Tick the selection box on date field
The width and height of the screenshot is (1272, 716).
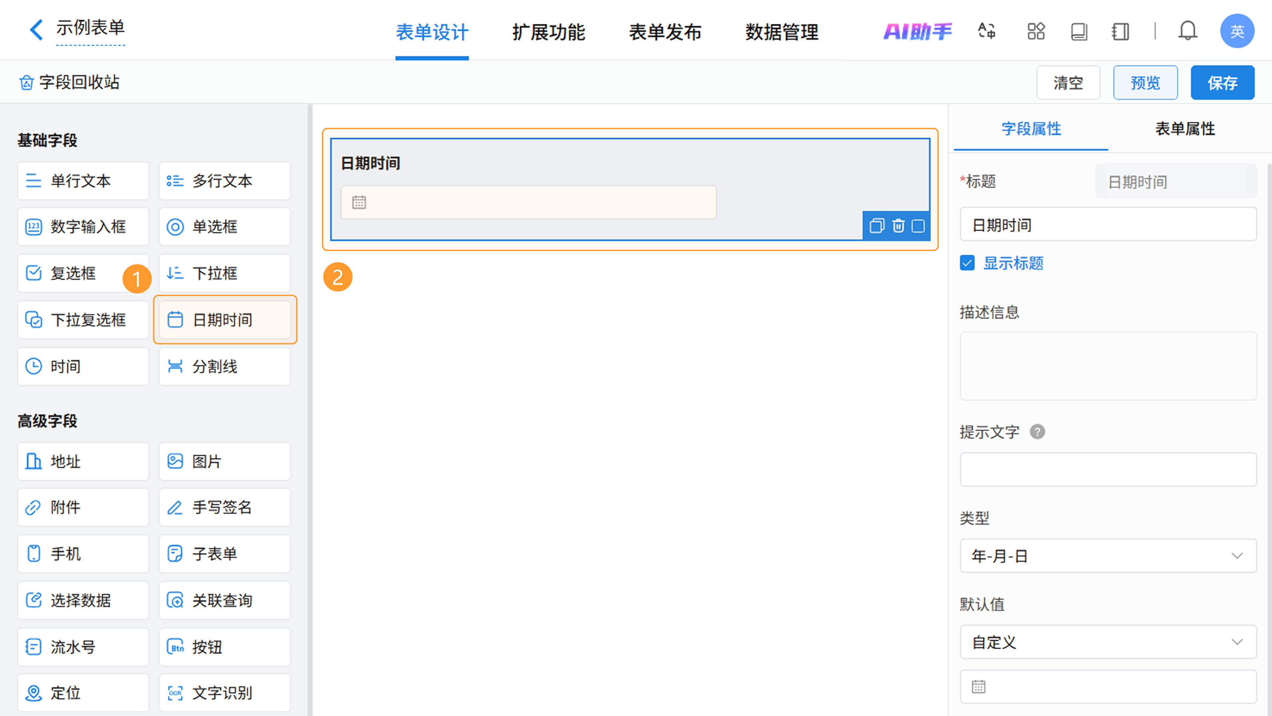[919, 226]
